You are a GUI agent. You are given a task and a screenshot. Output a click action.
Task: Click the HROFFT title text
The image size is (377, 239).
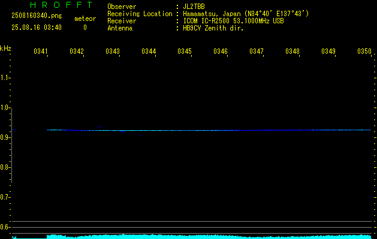click(x=61, y=5)
